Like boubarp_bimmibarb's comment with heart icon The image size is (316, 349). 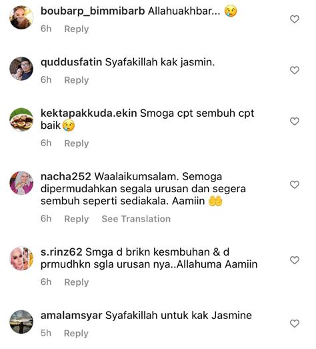click(295, 19)
